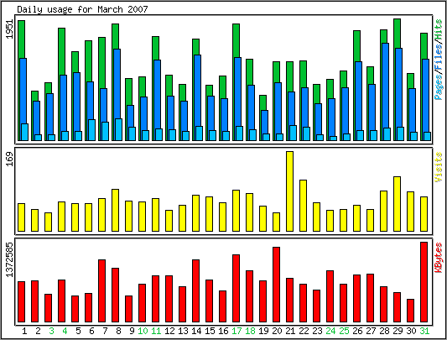Select day 26 on the bottom axis
This screenshot has height=340, width=447.
(357, 331)
